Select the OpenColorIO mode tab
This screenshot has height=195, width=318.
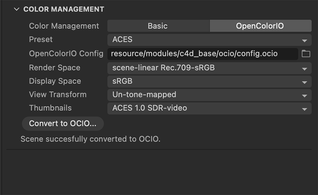[x=260, y=26]
